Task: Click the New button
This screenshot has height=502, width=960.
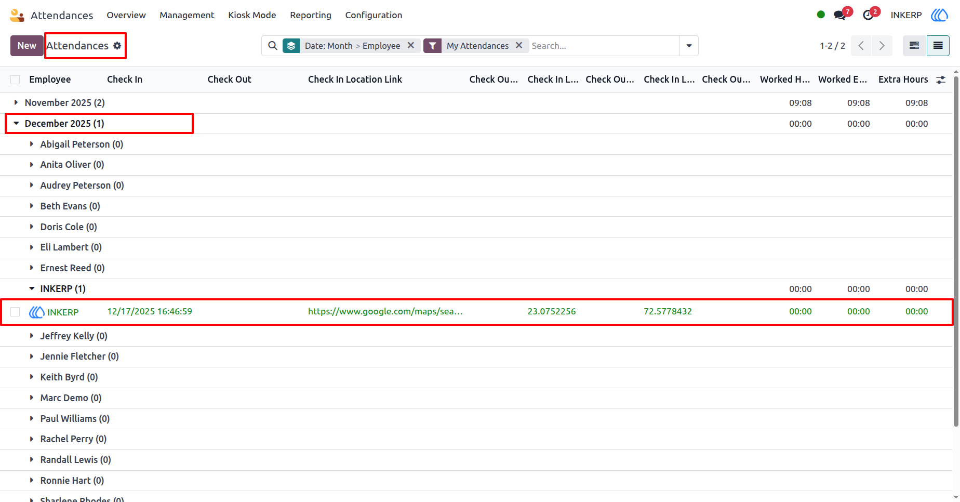Action: (27, 46)
